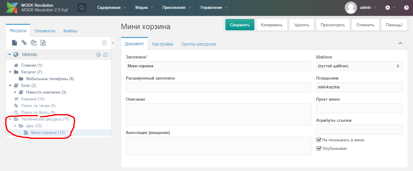
Task: Create new weblink via chain icon
Action: click(x=24, y=43)
